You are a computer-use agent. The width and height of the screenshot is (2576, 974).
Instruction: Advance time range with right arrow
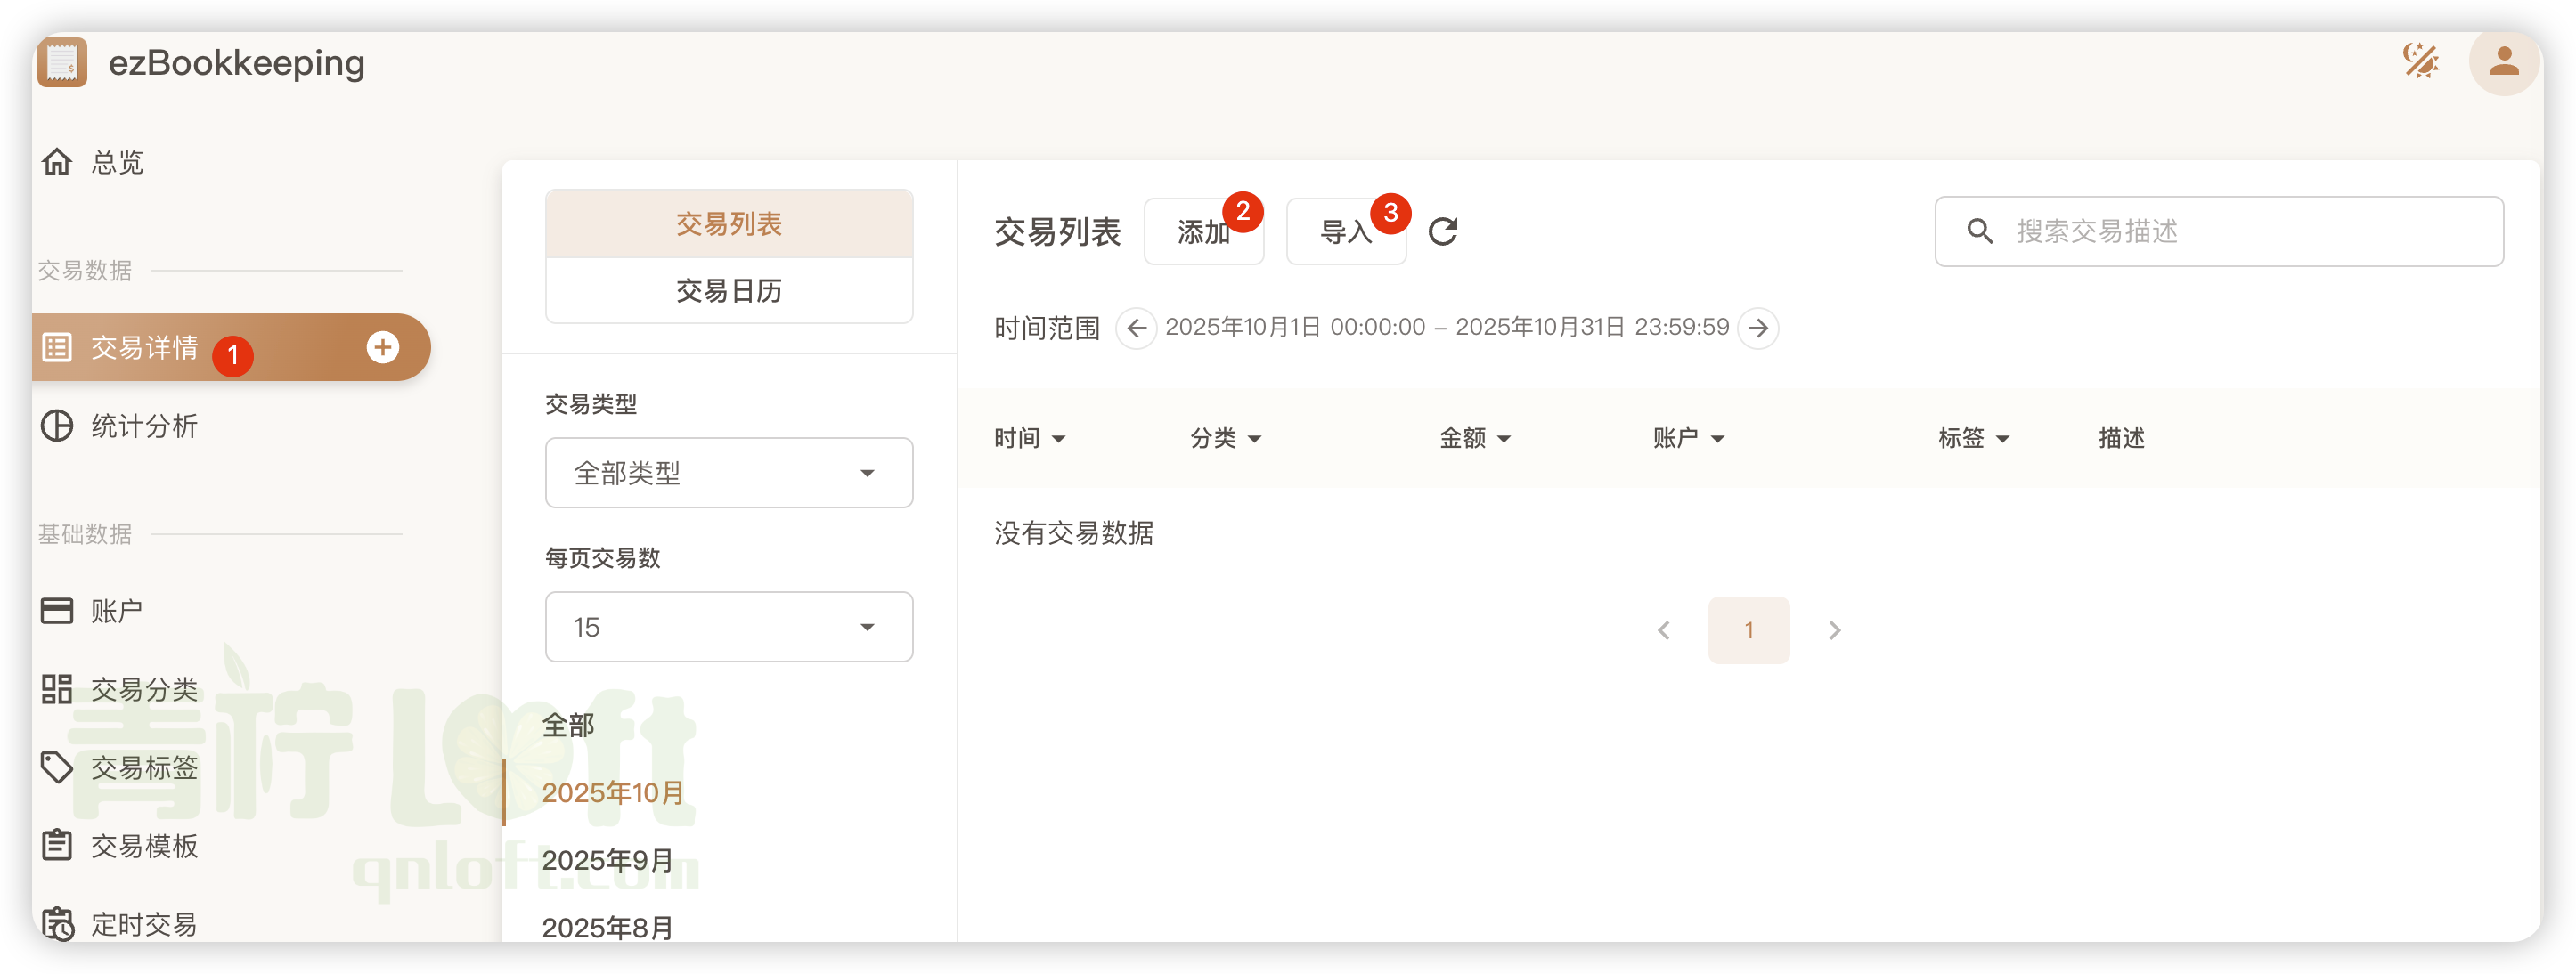1759,328
